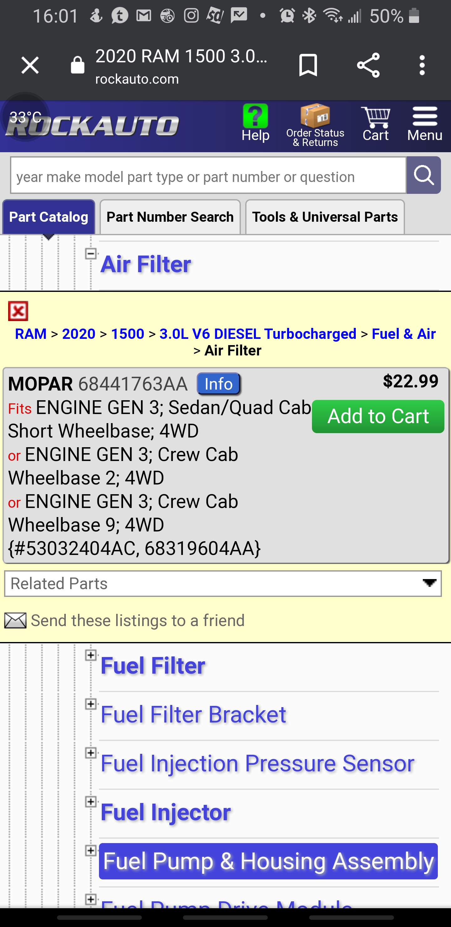The image size is (451, 927).
Task: Collapse the Air Filter tree node
Action: click(x=91, y=254)
